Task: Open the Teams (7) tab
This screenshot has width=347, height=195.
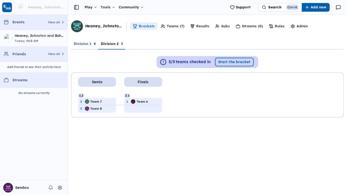Action: click(x=173, y=26)
